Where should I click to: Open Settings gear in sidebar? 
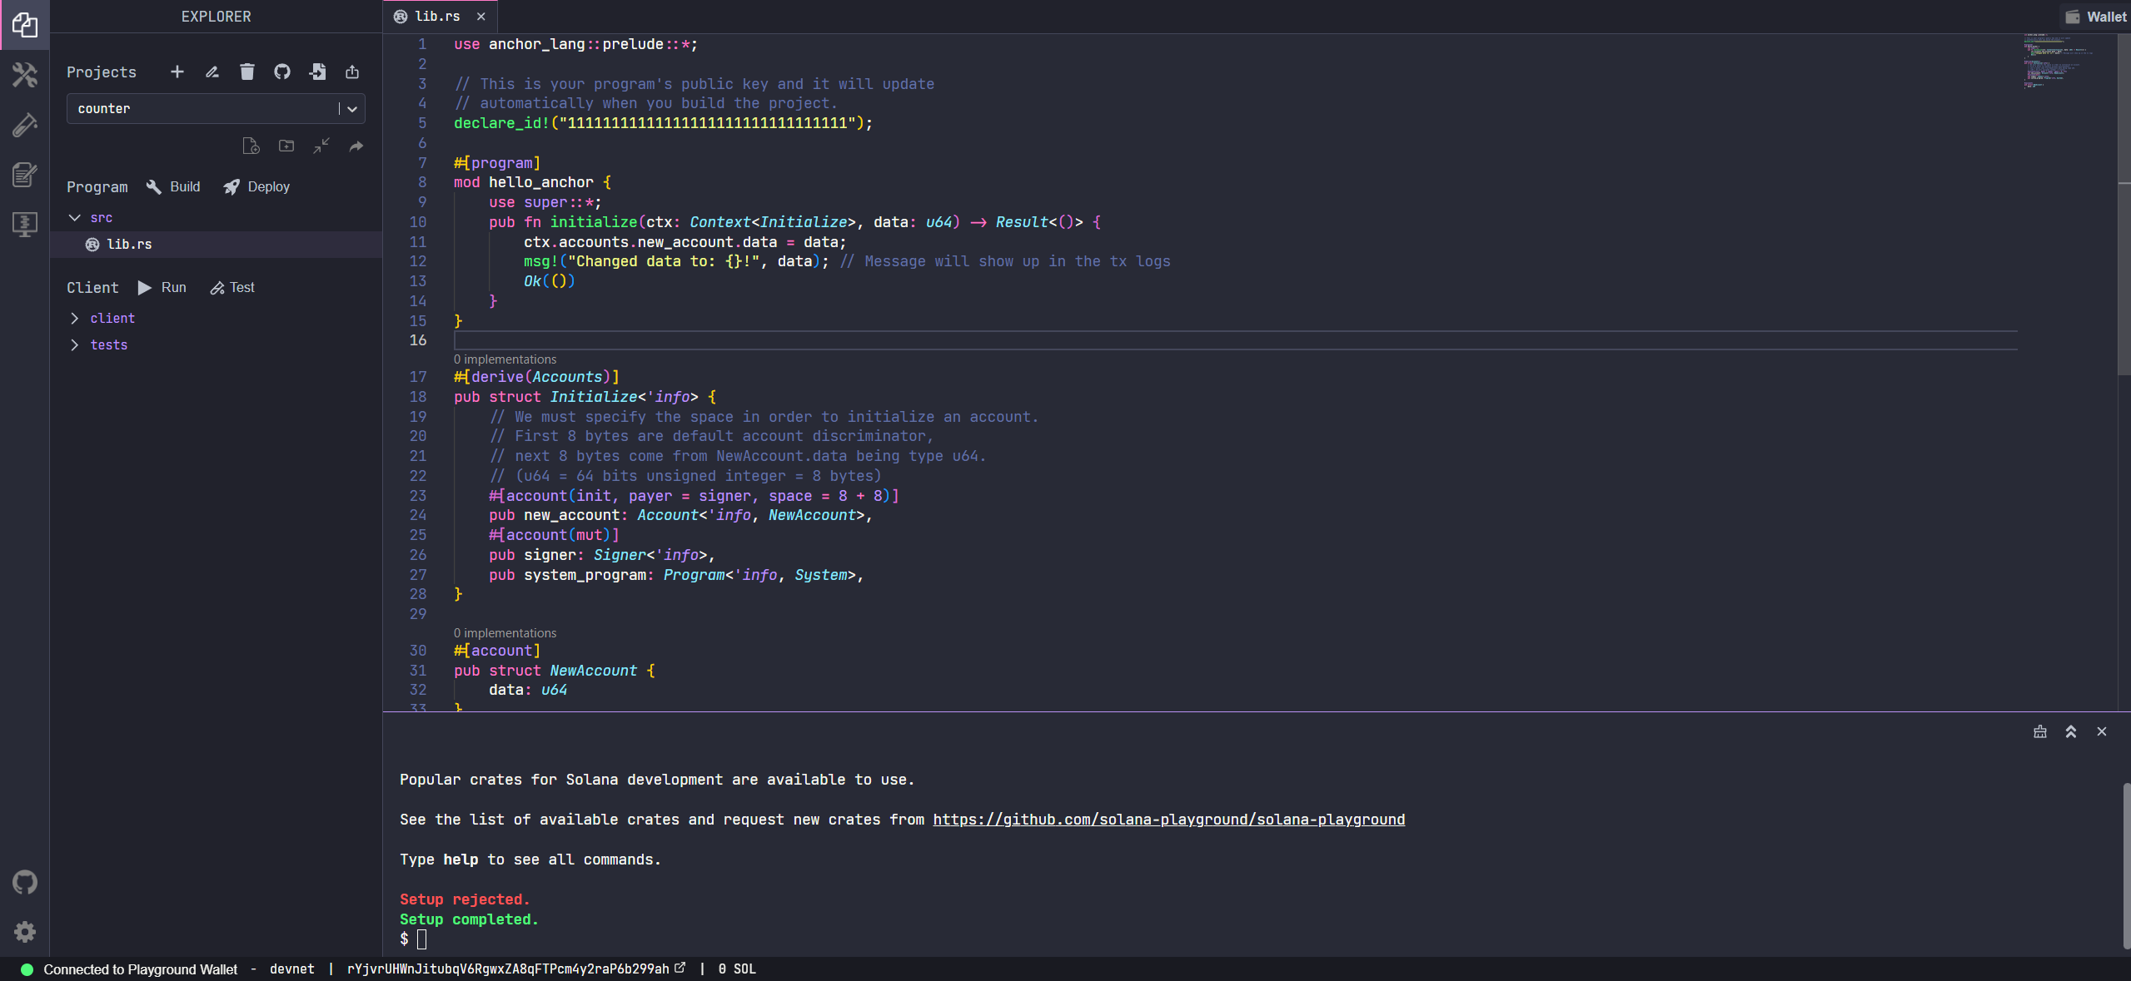(x=25, y=931)
